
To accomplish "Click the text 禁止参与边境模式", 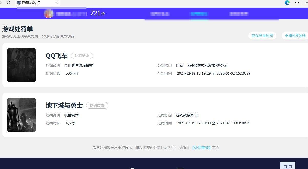I will coord(79,66).
